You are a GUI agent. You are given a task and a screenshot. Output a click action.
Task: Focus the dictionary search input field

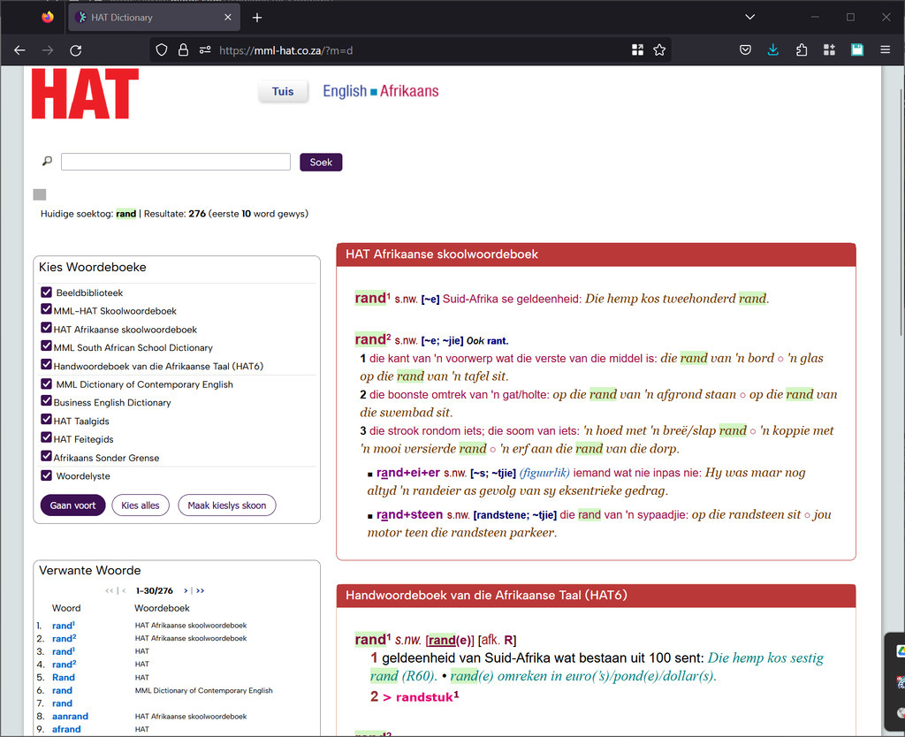(x=176, y=162)
